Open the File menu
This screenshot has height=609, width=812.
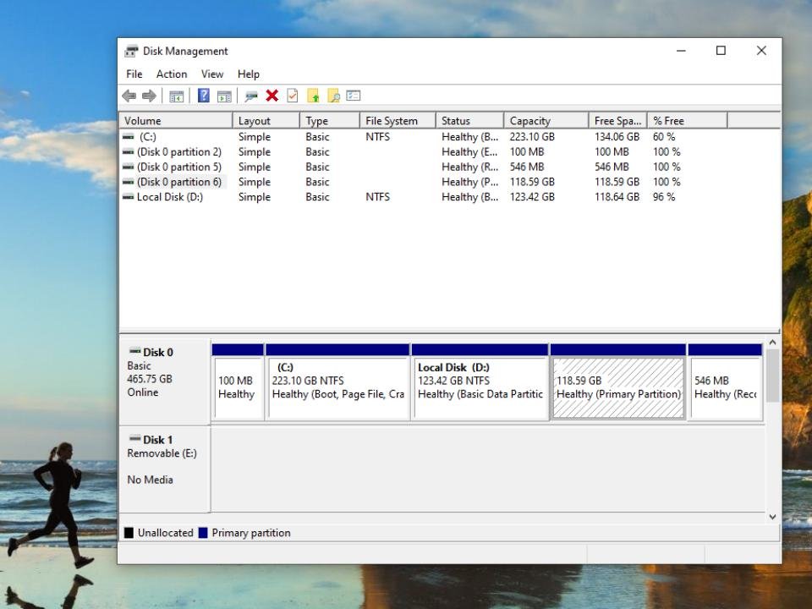[x=134, y=74]
